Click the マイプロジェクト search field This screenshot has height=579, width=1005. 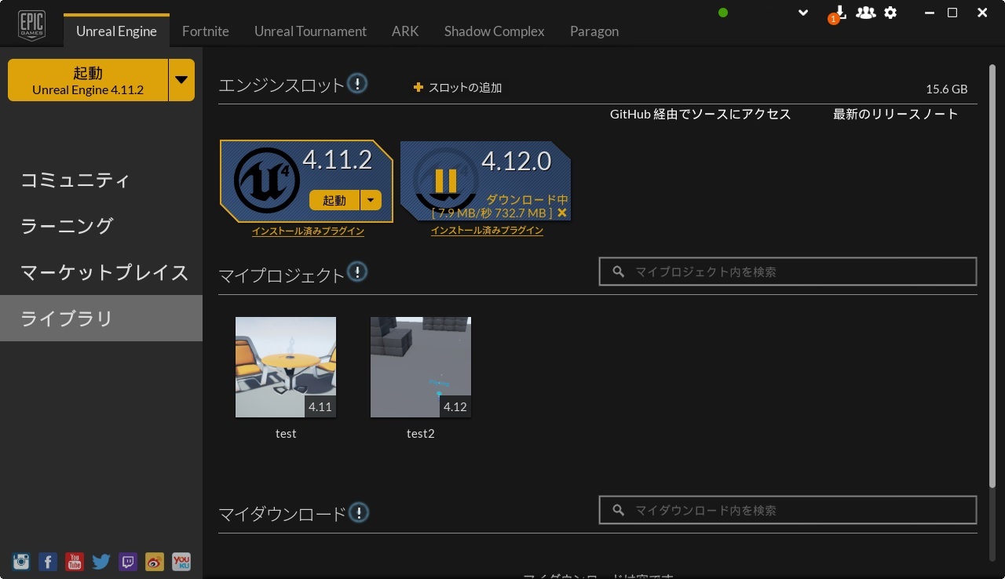click(788, 271)
